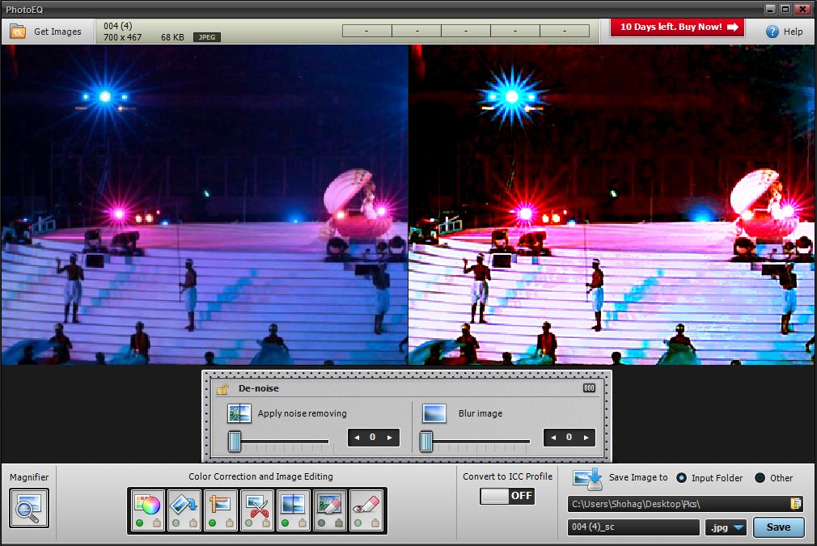Select the De-noise tool icon
This screenshot has width=817, height=546.
click(330, 506)
